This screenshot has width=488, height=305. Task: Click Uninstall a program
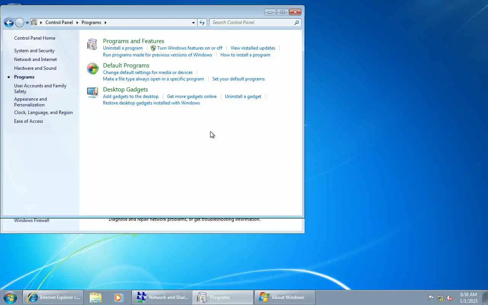click(123, 48)
